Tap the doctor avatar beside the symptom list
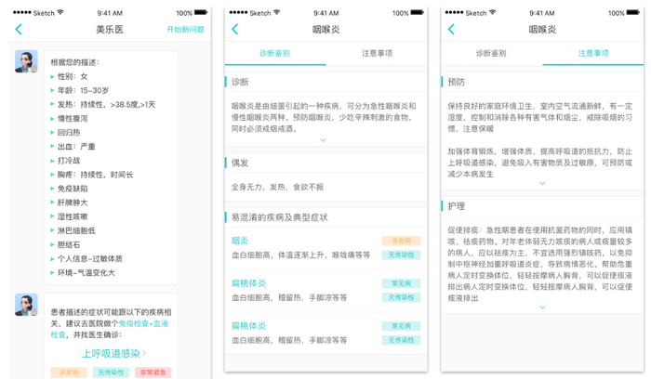 [x=26, y=62]
